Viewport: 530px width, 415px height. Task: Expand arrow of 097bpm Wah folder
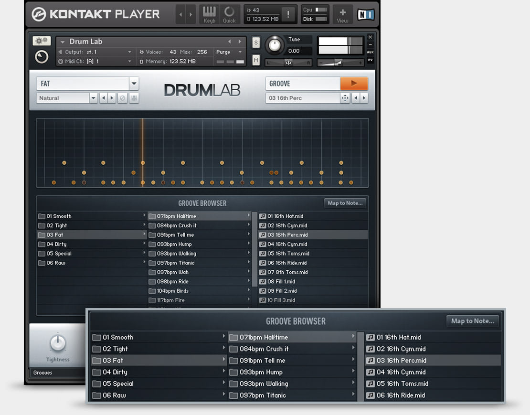(x=249, y=271)
